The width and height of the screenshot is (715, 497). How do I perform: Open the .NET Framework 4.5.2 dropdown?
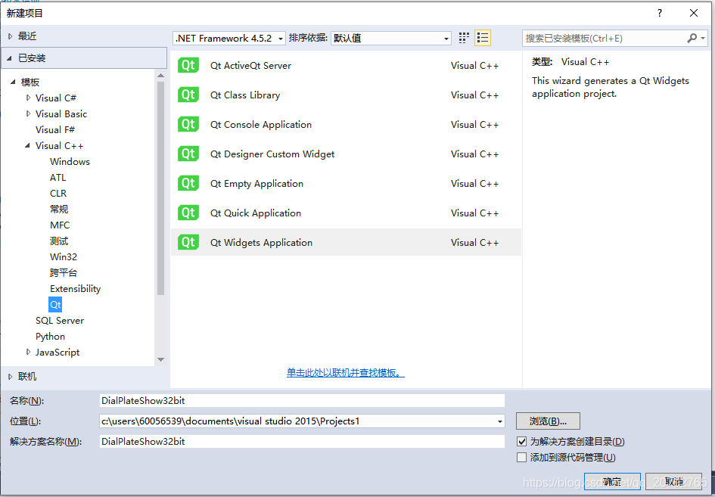click(229, 39)
